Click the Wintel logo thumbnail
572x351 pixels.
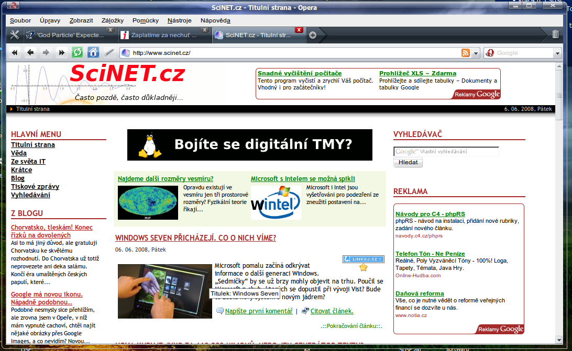coord(276,202)
